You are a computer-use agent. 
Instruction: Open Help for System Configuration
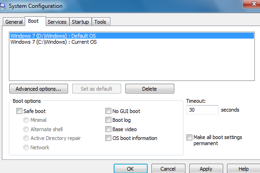pyautogui.click(x=243, y=168)
